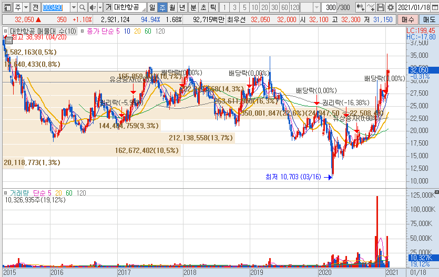Open the calendar date picker icon
The height and width of the screenshot is (277, 439).
coord(434,7)
